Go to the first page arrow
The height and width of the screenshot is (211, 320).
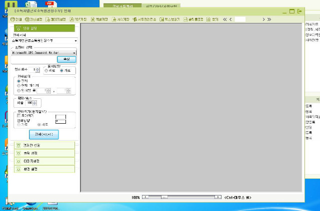[x=224, y=19]
